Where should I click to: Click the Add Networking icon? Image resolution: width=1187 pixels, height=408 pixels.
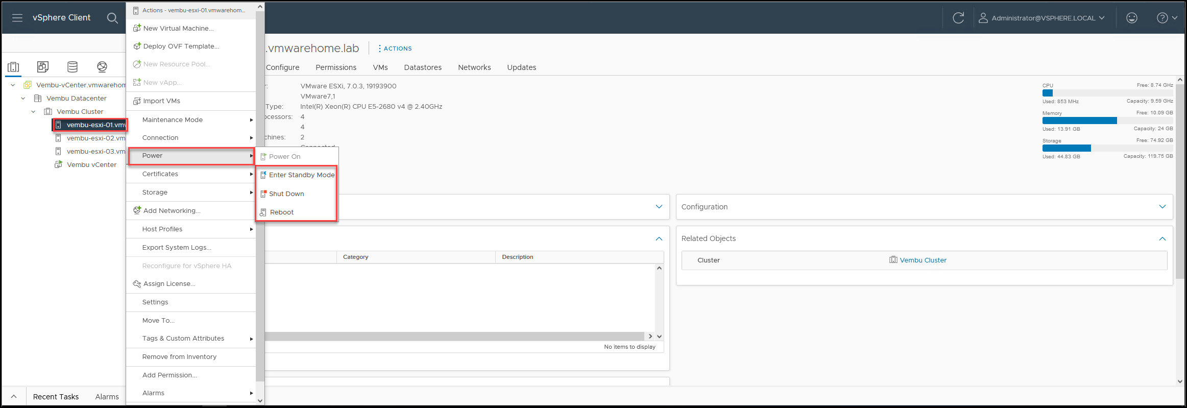tap(137, 210)
